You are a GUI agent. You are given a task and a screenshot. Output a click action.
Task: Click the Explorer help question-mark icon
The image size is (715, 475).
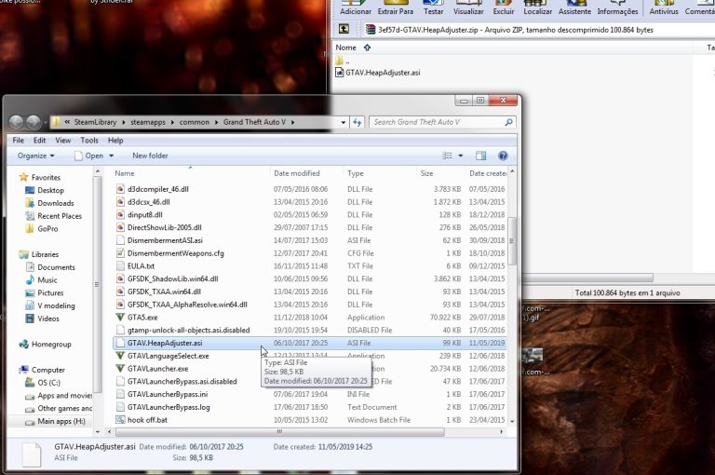(x=503, y=156)
